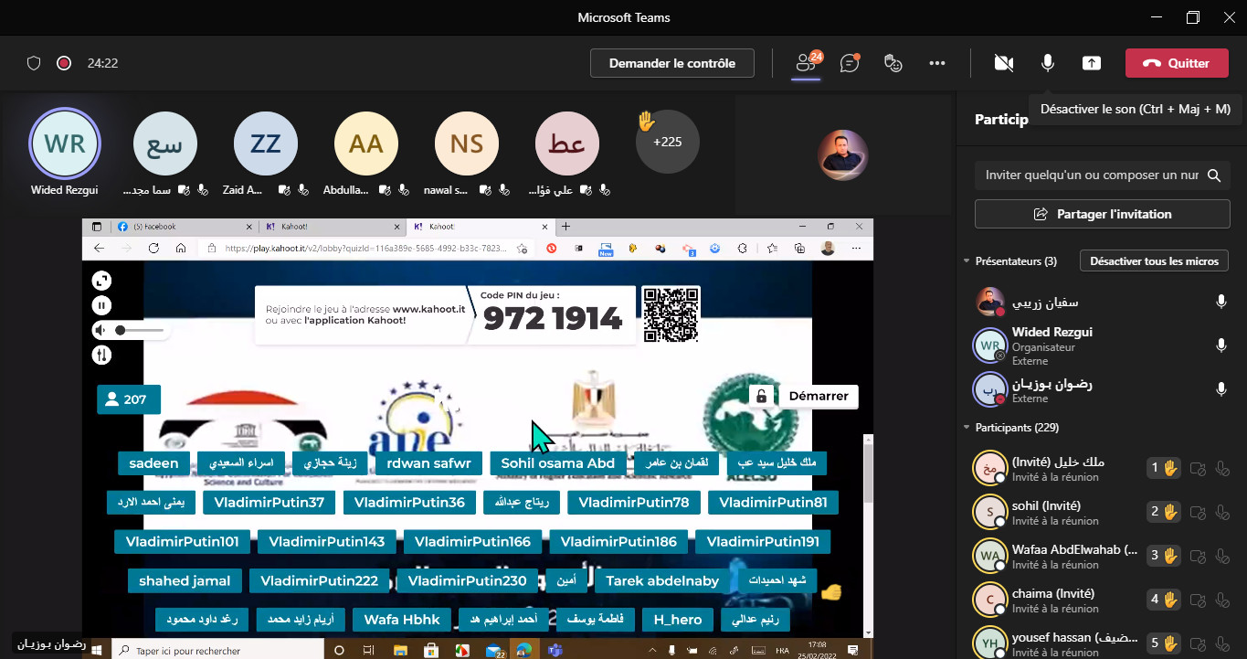The height and width of the screenshot is (659, 1247).
Task: Toggle mic permission for sohil
Action: tap(1224, 512)
